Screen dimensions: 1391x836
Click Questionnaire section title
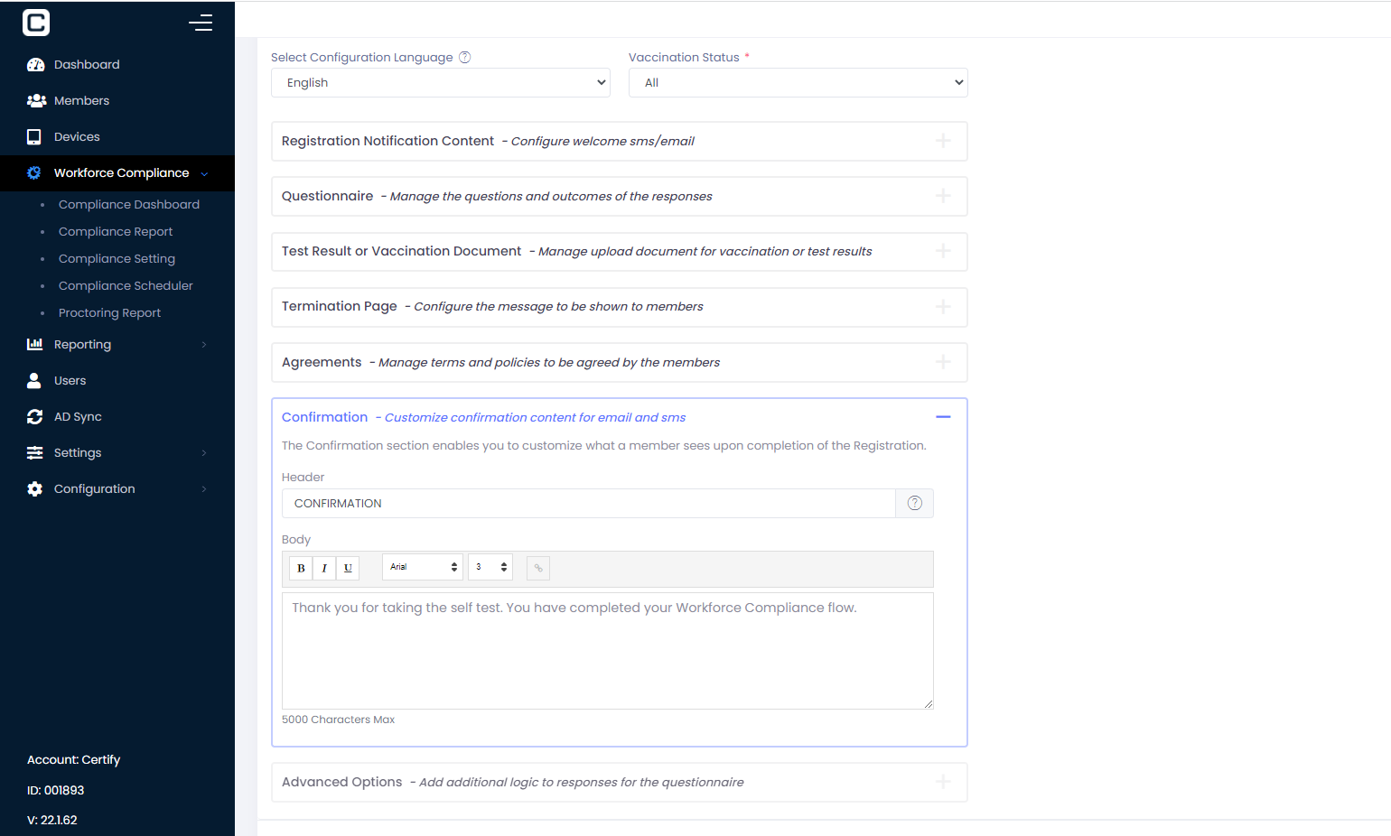pos(327,196)
